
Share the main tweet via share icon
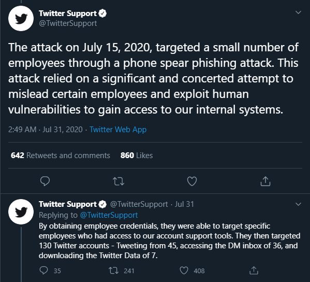[x=265, y=181]
